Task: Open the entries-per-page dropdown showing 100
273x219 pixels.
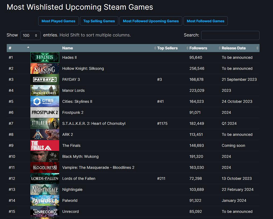Action: [30, 35]
